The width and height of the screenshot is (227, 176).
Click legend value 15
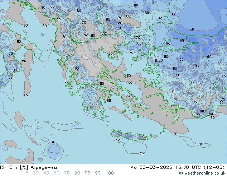click(25, 173)
